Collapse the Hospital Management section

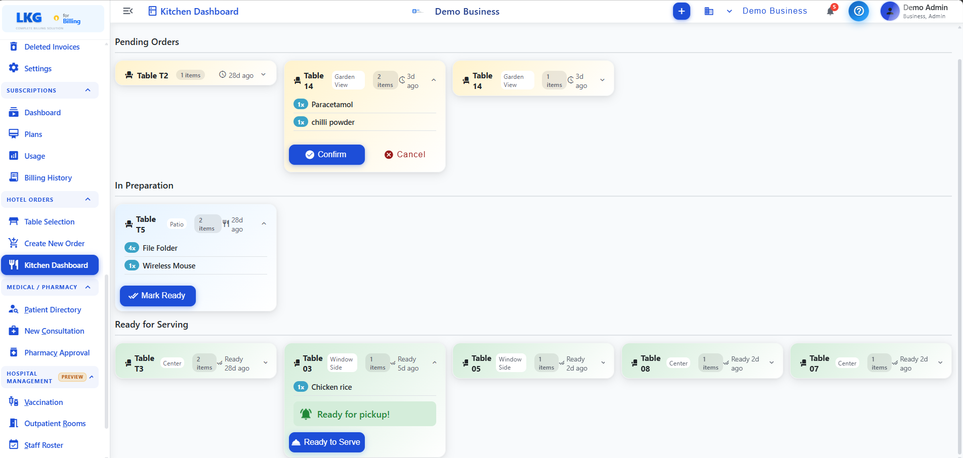(x=91, y=377)
